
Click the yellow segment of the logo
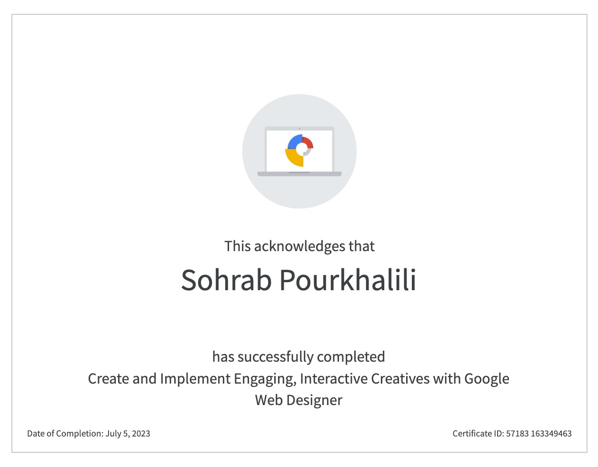295,158
